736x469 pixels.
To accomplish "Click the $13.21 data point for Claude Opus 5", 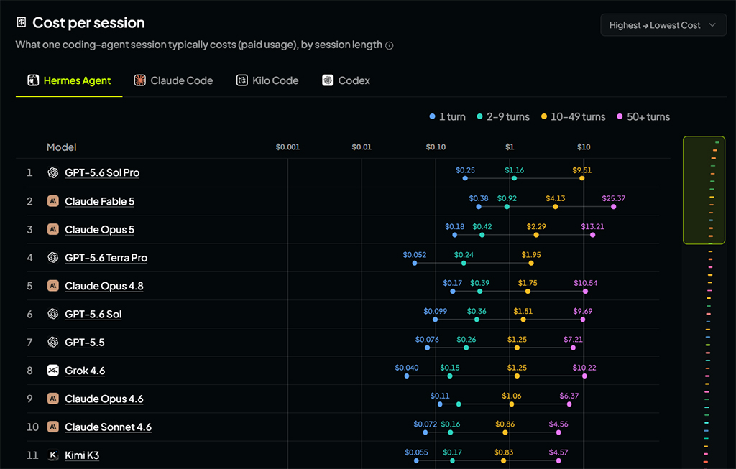I will coord(593,235).
